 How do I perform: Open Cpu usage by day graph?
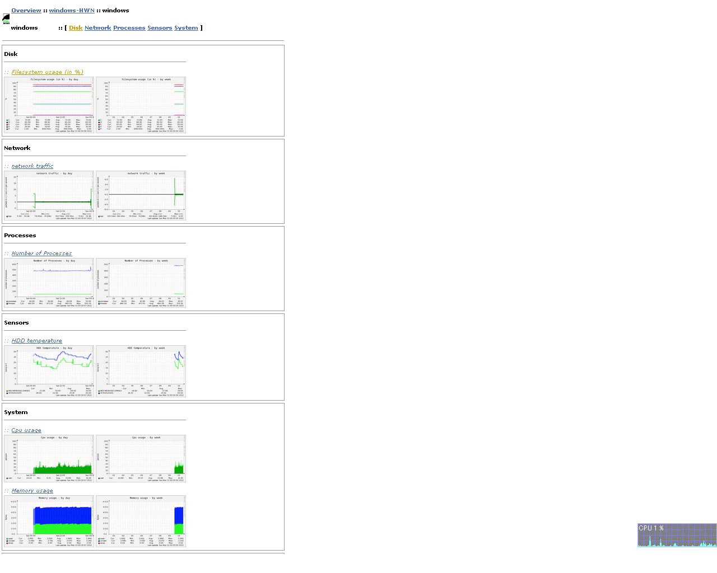coord(49,459)
